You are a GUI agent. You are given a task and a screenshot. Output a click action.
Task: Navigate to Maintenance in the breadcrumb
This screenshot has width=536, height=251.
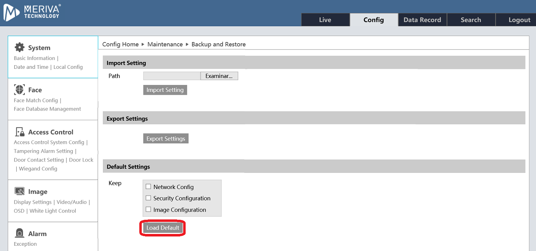pyautogui.click(x=165, y=44)
